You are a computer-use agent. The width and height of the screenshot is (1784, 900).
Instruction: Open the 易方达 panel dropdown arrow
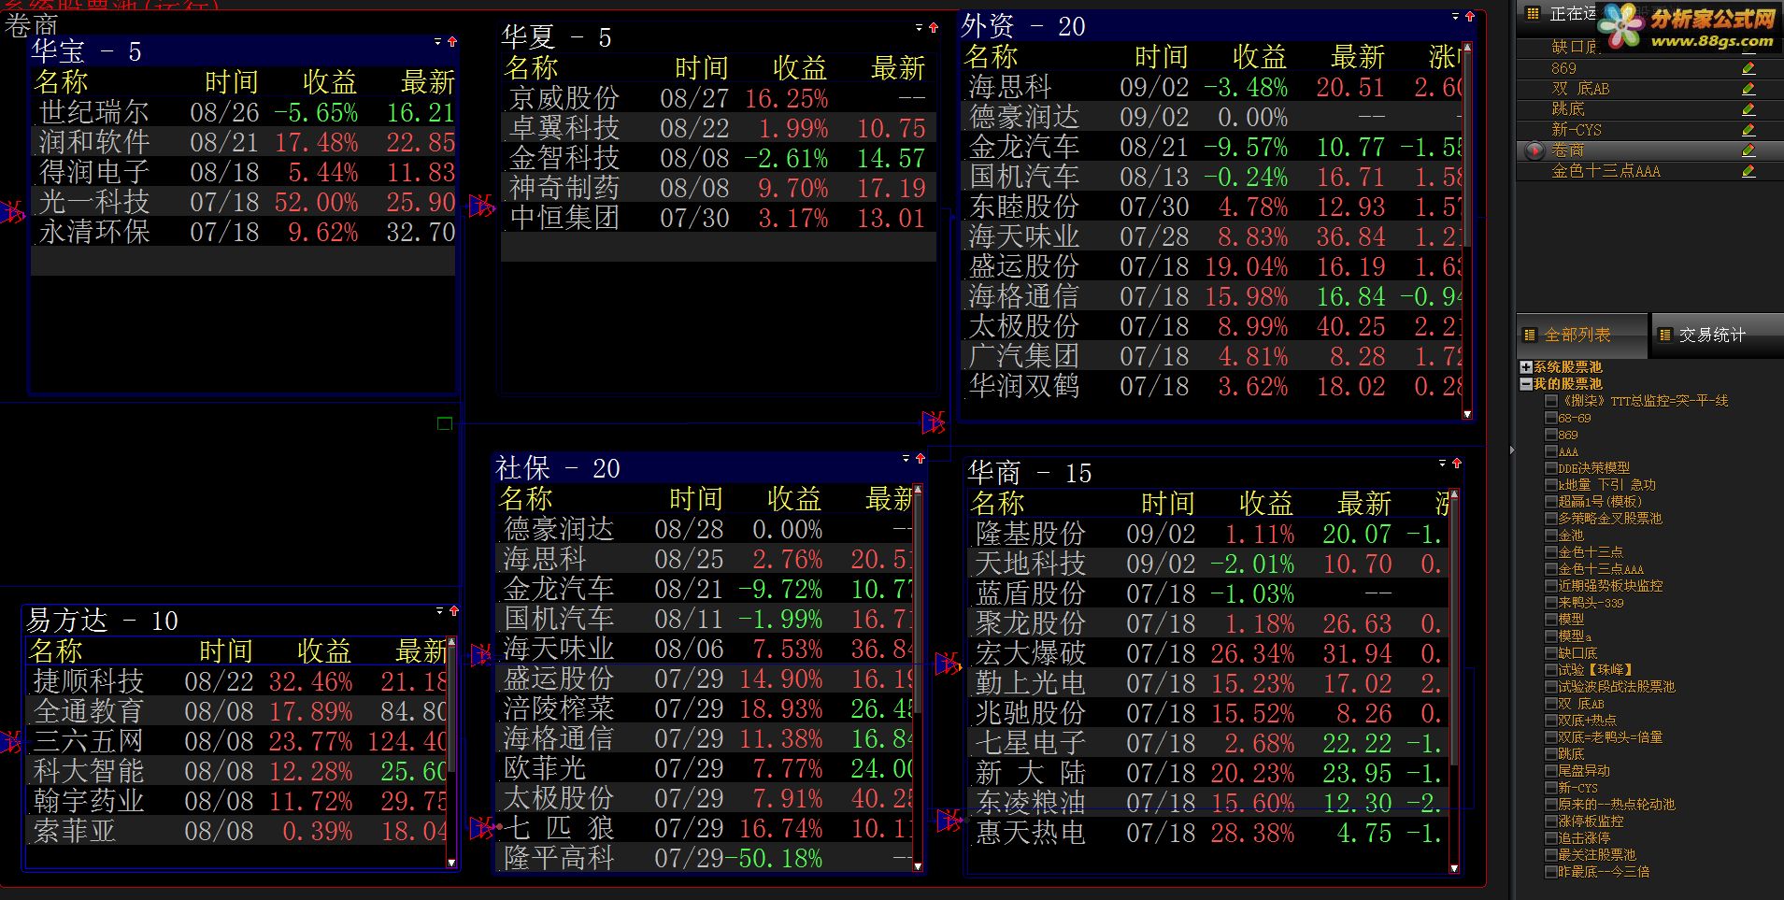coord(439,611)
